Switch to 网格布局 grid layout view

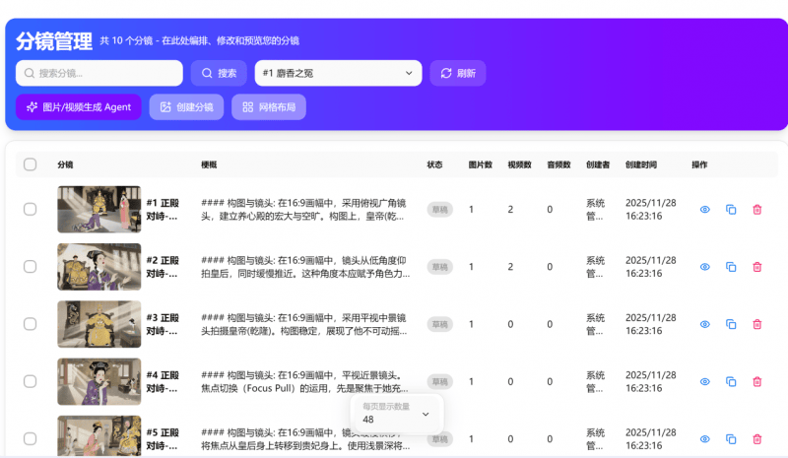(268, 106)
